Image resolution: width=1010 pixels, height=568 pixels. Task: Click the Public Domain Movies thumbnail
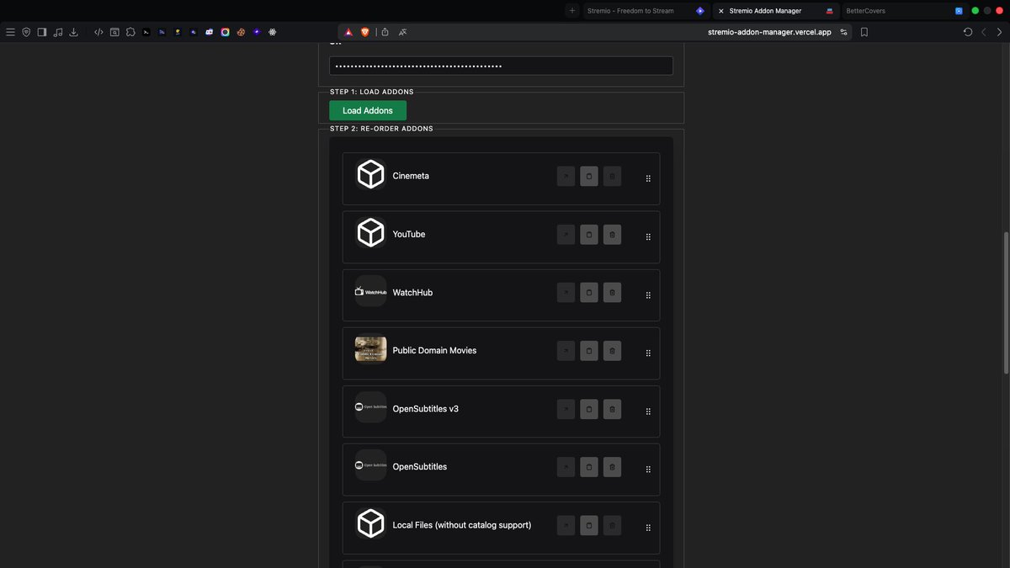[370, 349]
